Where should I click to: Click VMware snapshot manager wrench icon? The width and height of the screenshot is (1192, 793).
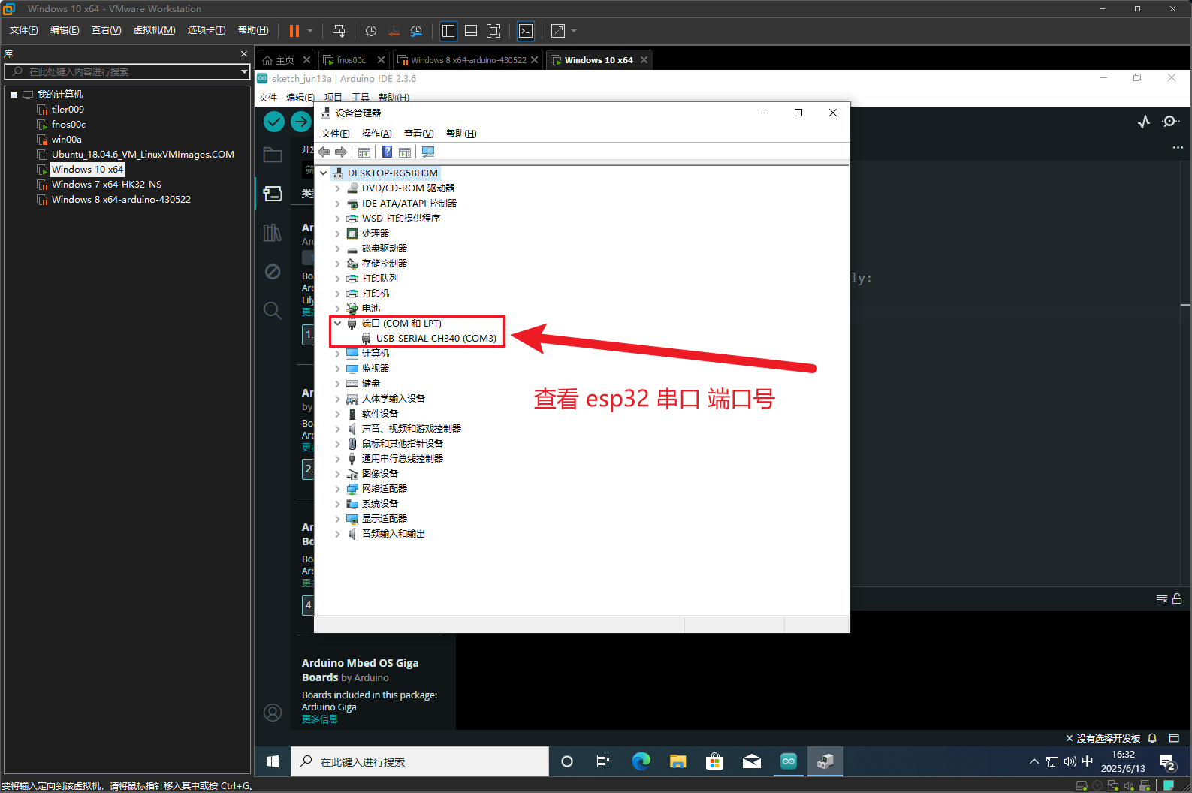tap(416, 31)
